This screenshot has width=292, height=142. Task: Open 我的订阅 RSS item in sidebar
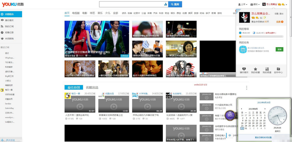coord(7,26)
